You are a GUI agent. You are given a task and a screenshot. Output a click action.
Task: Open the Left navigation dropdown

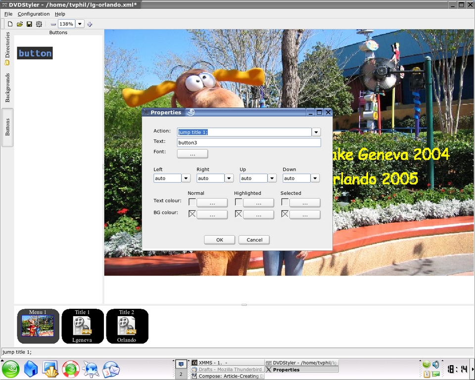186,178
